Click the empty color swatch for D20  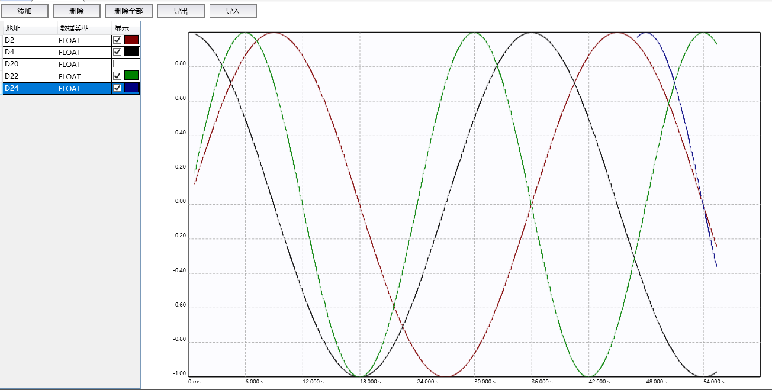[x=130, y=64]
